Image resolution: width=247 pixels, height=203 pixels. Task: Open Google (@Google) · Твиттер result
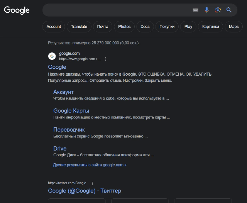coord(85,191)
